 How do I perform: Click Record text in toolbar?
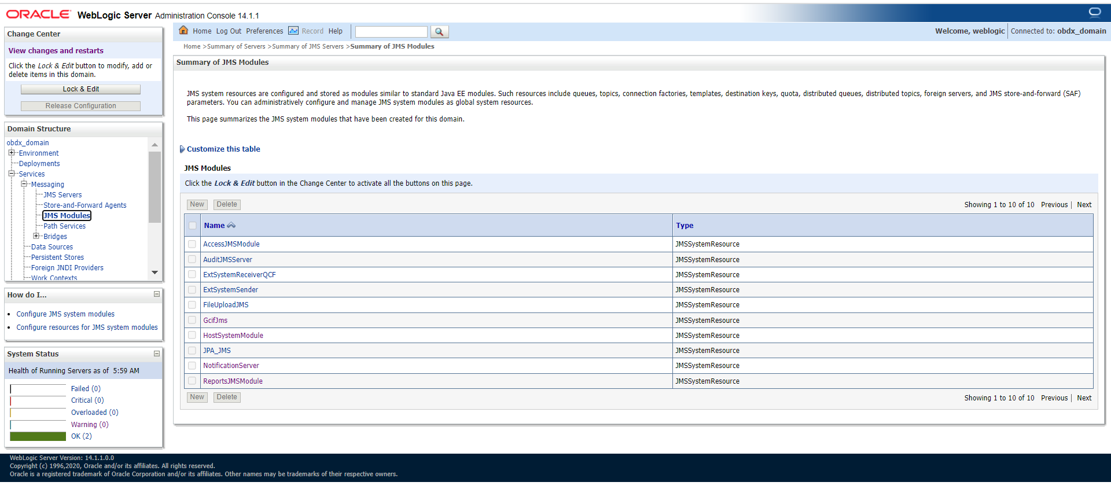[x=312, y=31]
